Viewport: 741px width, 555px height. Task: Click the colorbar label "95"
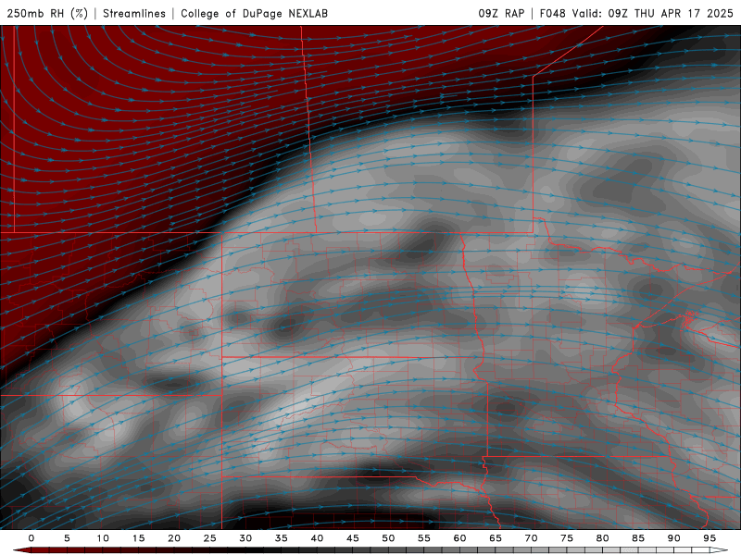pos(710,538)
